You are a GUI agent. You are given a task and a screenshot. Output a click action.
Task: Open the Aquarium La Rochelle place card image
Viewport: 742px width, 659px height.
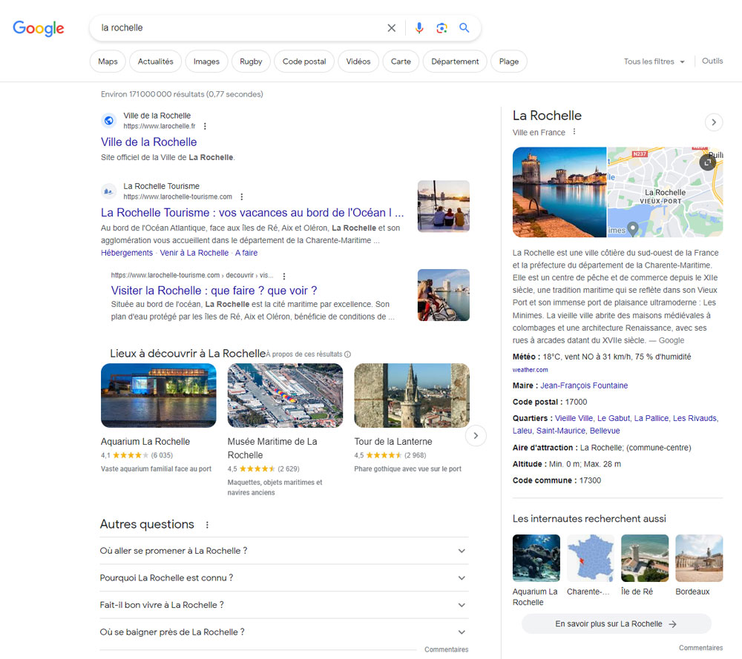[x=159, y=395]
